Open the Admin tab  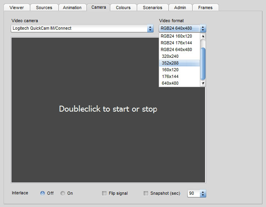coord(180,8)
